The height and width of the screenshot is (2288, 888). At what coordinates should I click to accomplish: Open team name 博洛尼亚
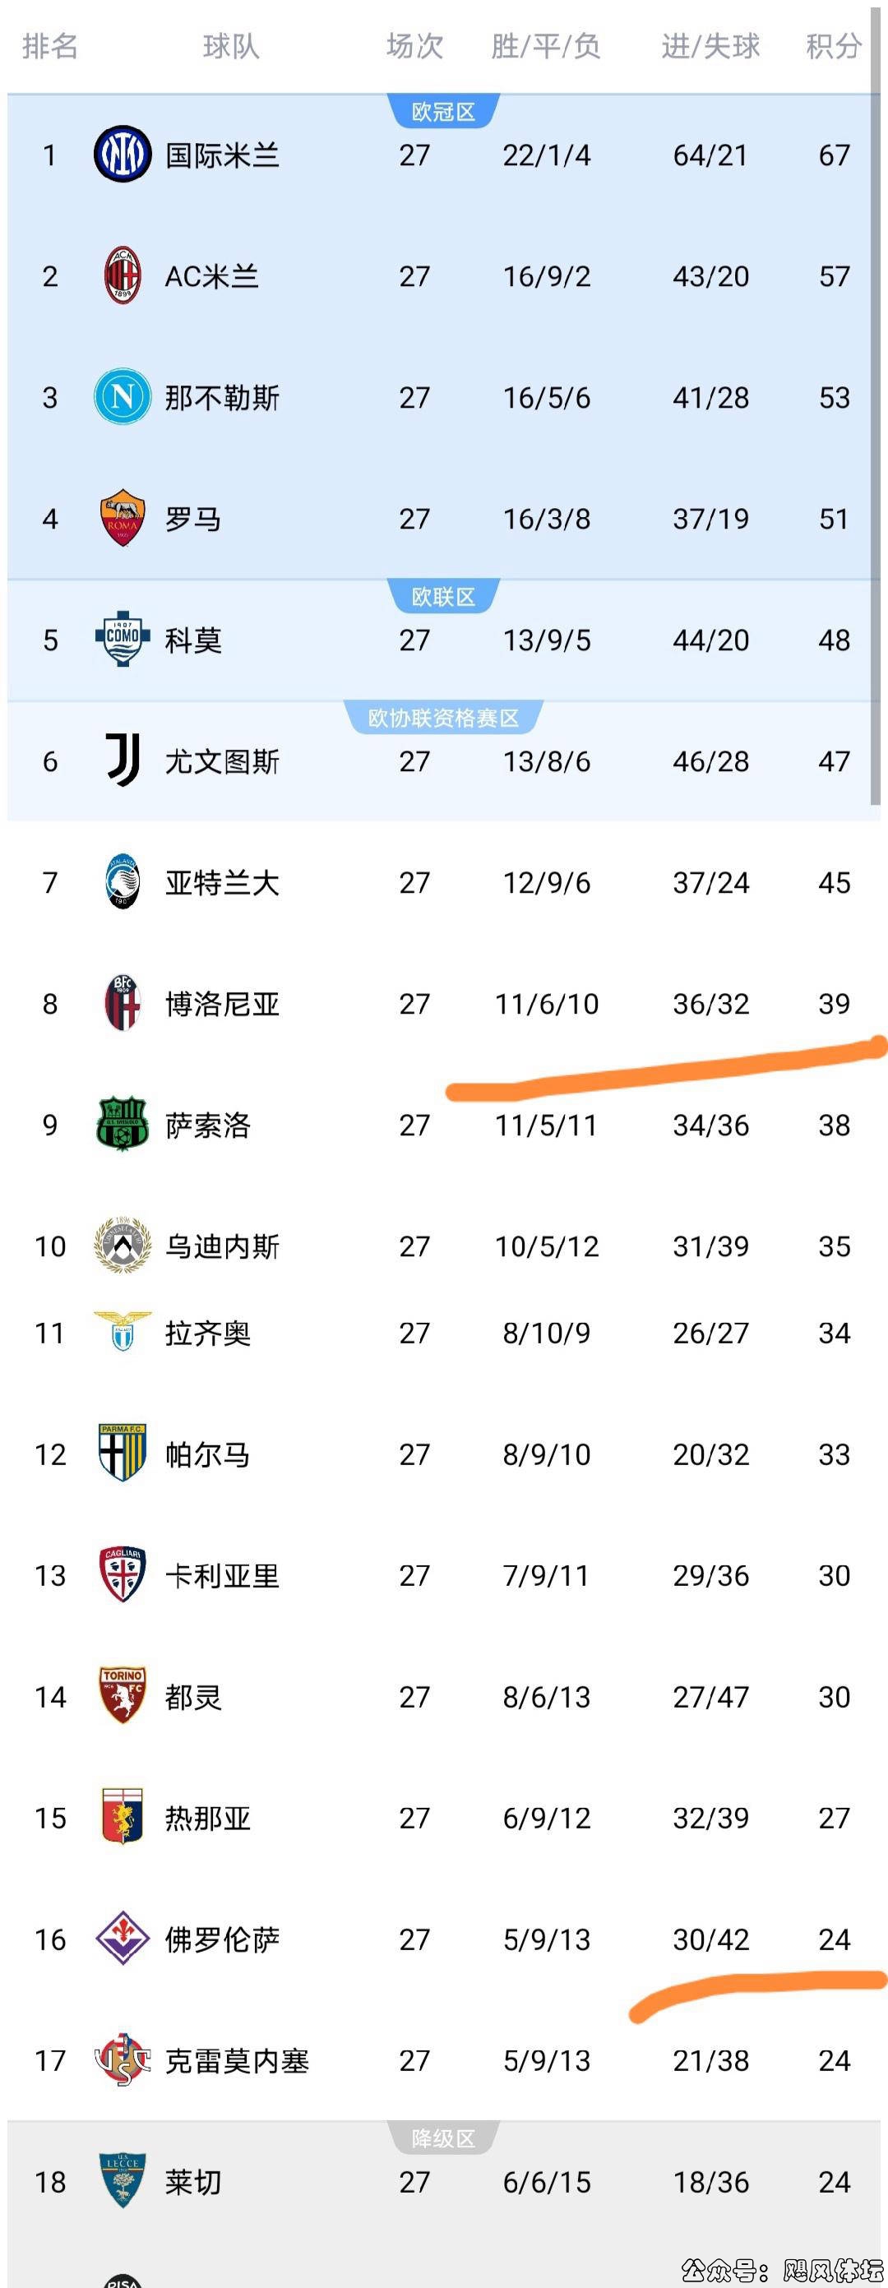click(x=222, y=1004)
